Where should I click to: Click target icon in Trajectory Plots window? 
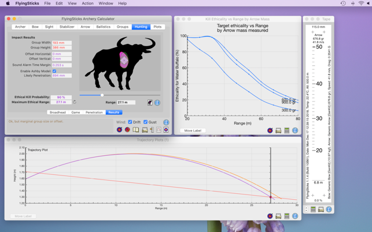click(x=270, y=216)
